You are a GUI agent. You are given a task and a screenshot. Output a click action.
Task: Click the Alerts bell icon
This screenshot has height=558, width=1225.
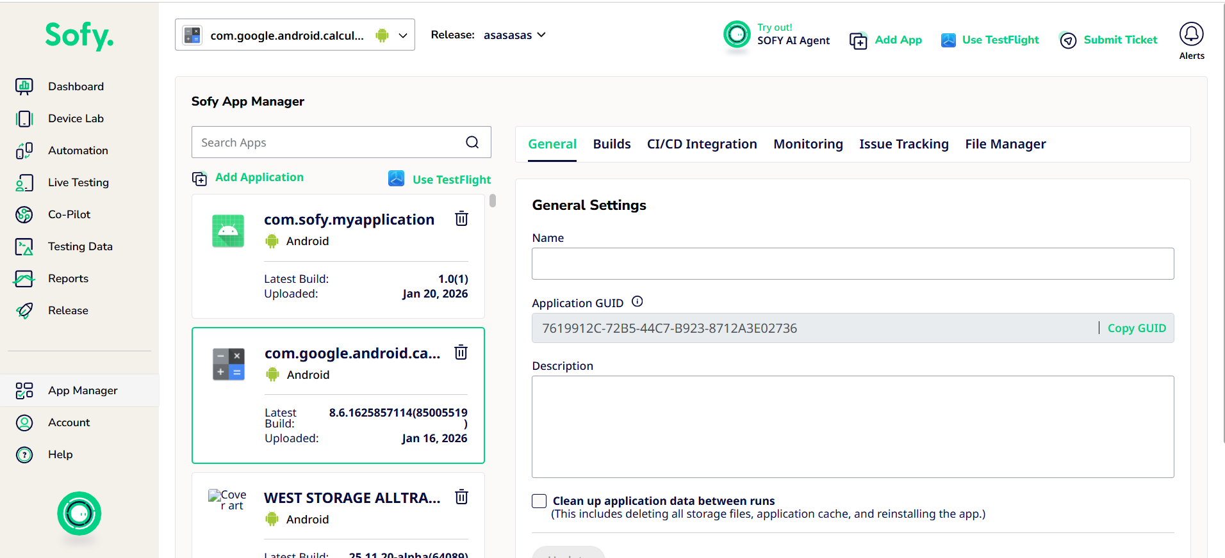[1191, 35]
